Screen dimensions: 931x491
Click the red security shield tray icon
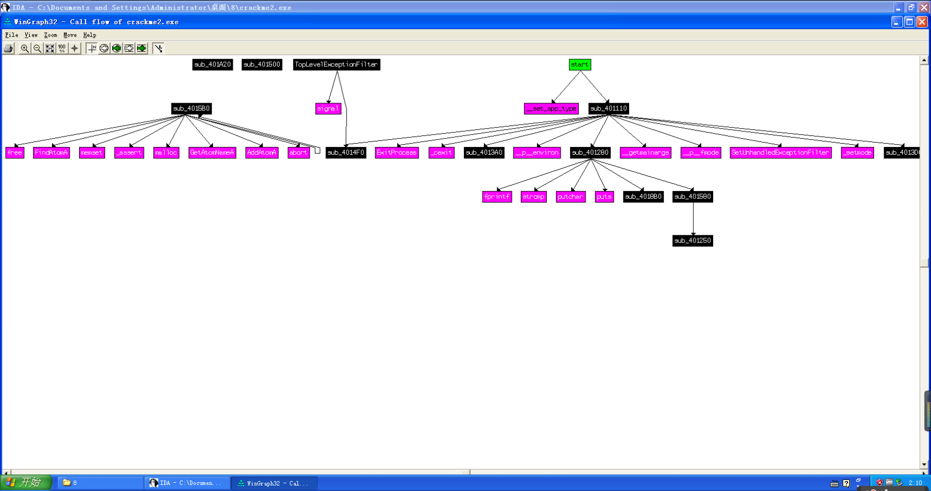pyautogui.click(x=879, y=483)
